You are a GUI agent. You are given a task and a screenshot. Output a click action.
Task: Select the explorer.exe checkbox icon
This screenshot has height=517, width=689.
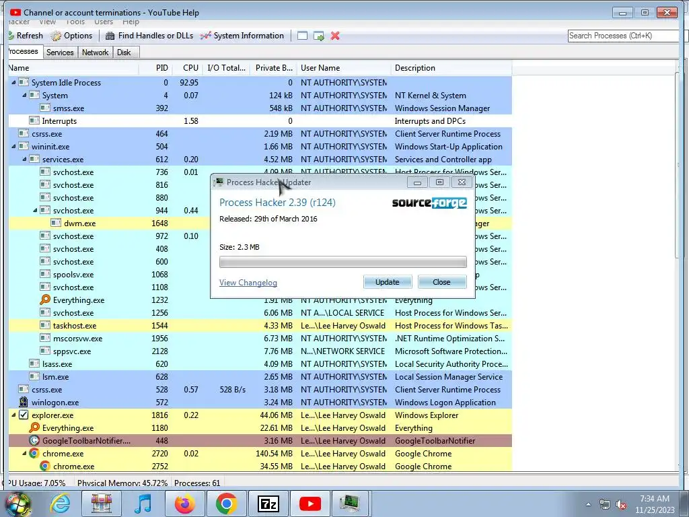click(24, 415)
